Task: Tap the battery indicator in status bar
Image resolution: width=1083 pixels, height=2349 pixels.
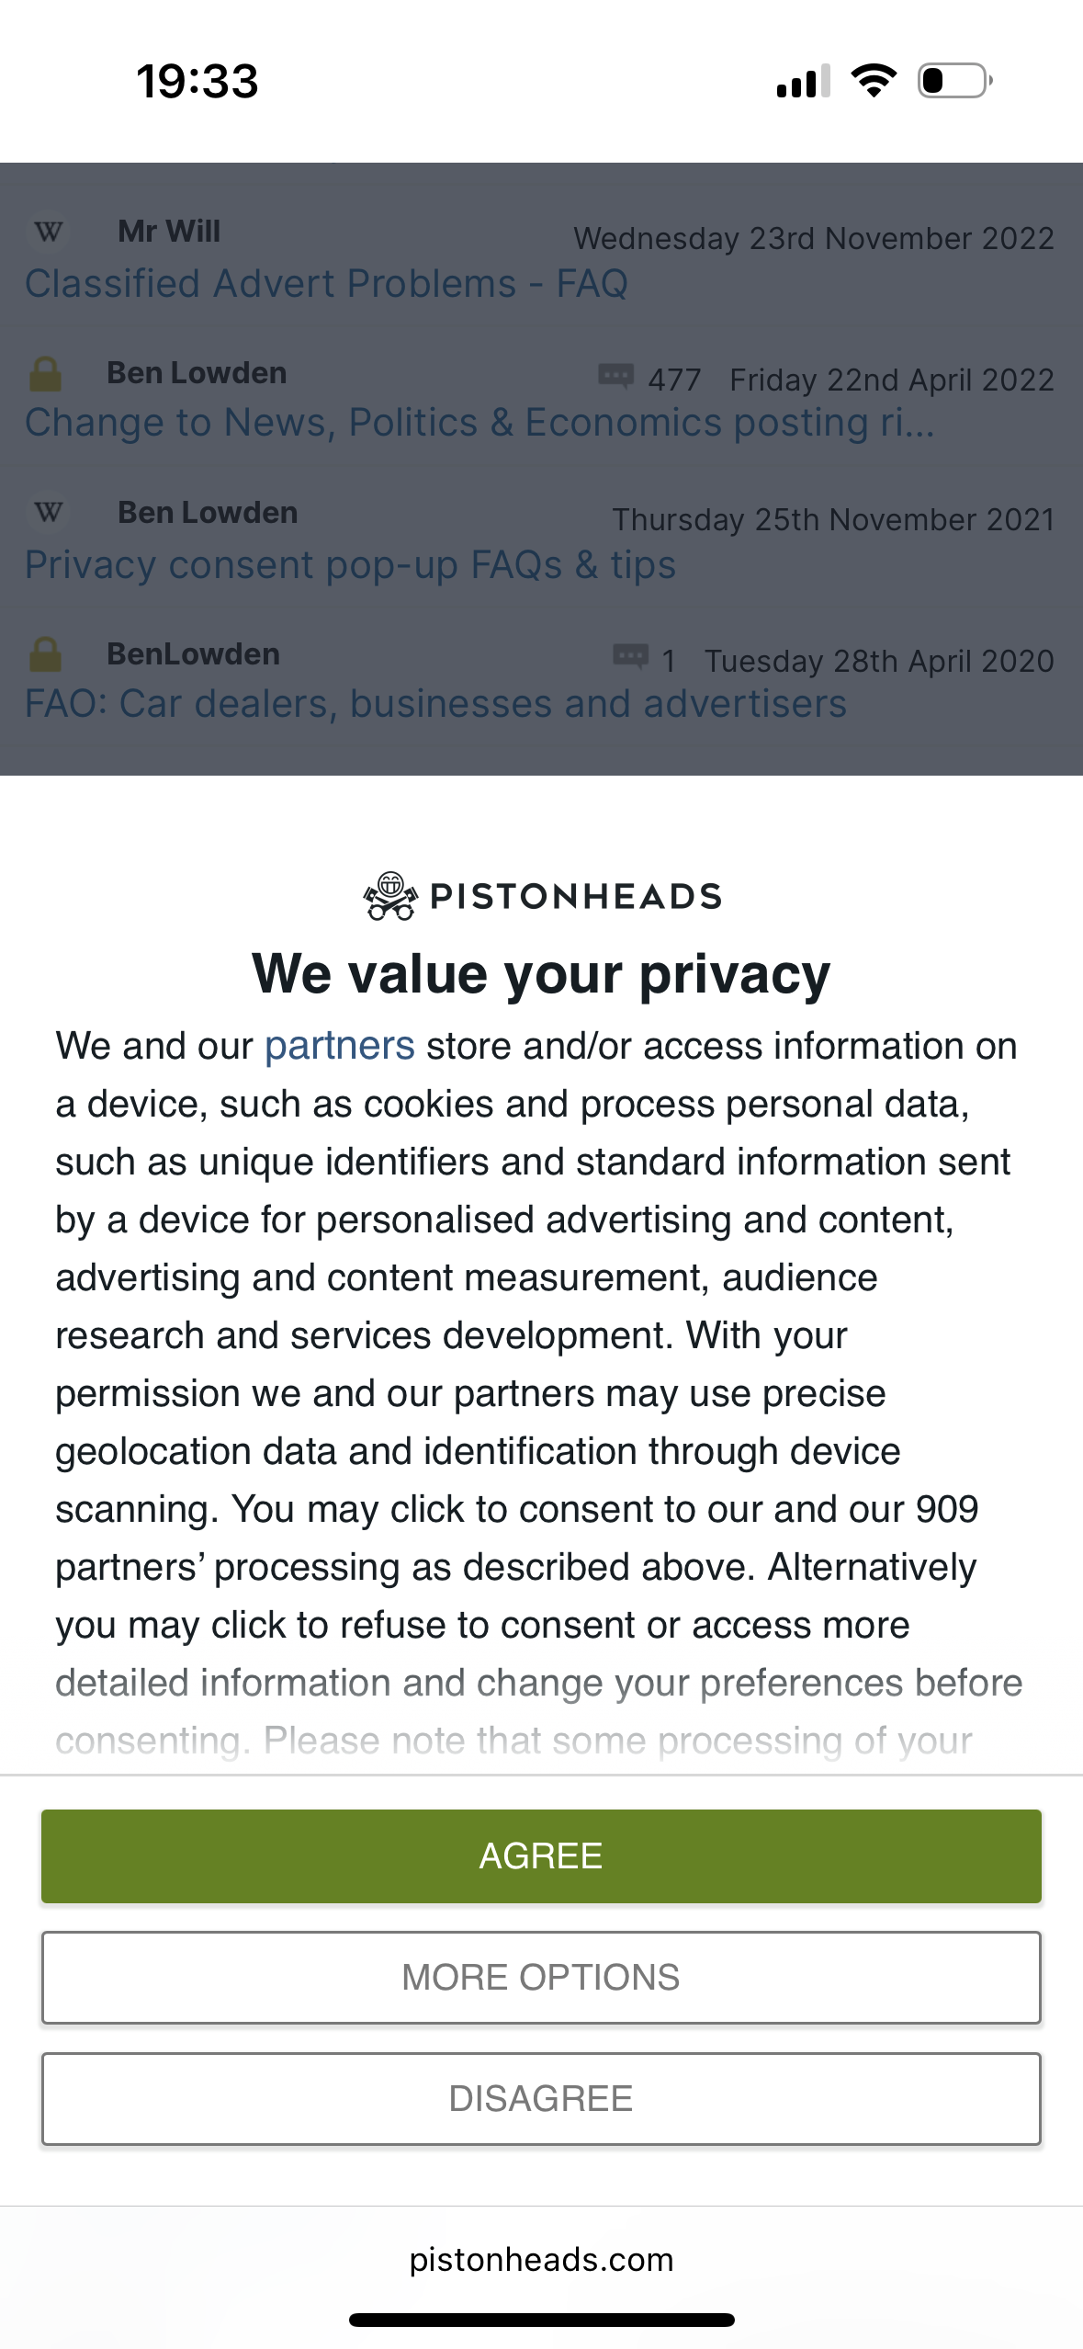Action: click(x=955, y=81)
